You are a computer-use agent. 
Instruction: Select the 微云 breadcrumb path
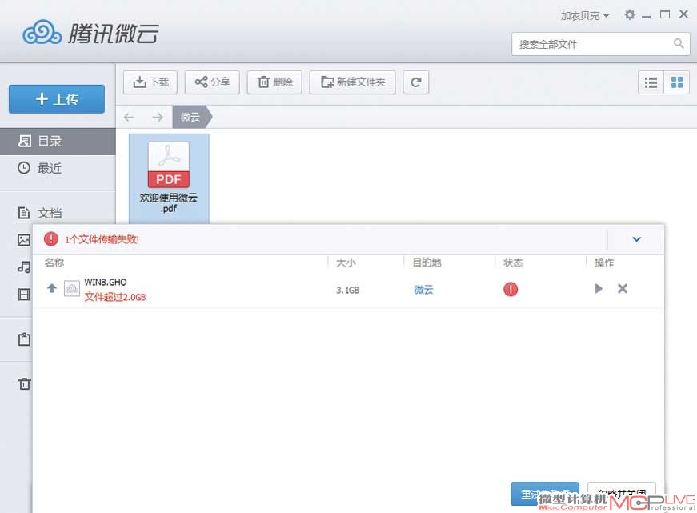pos(191,117)
